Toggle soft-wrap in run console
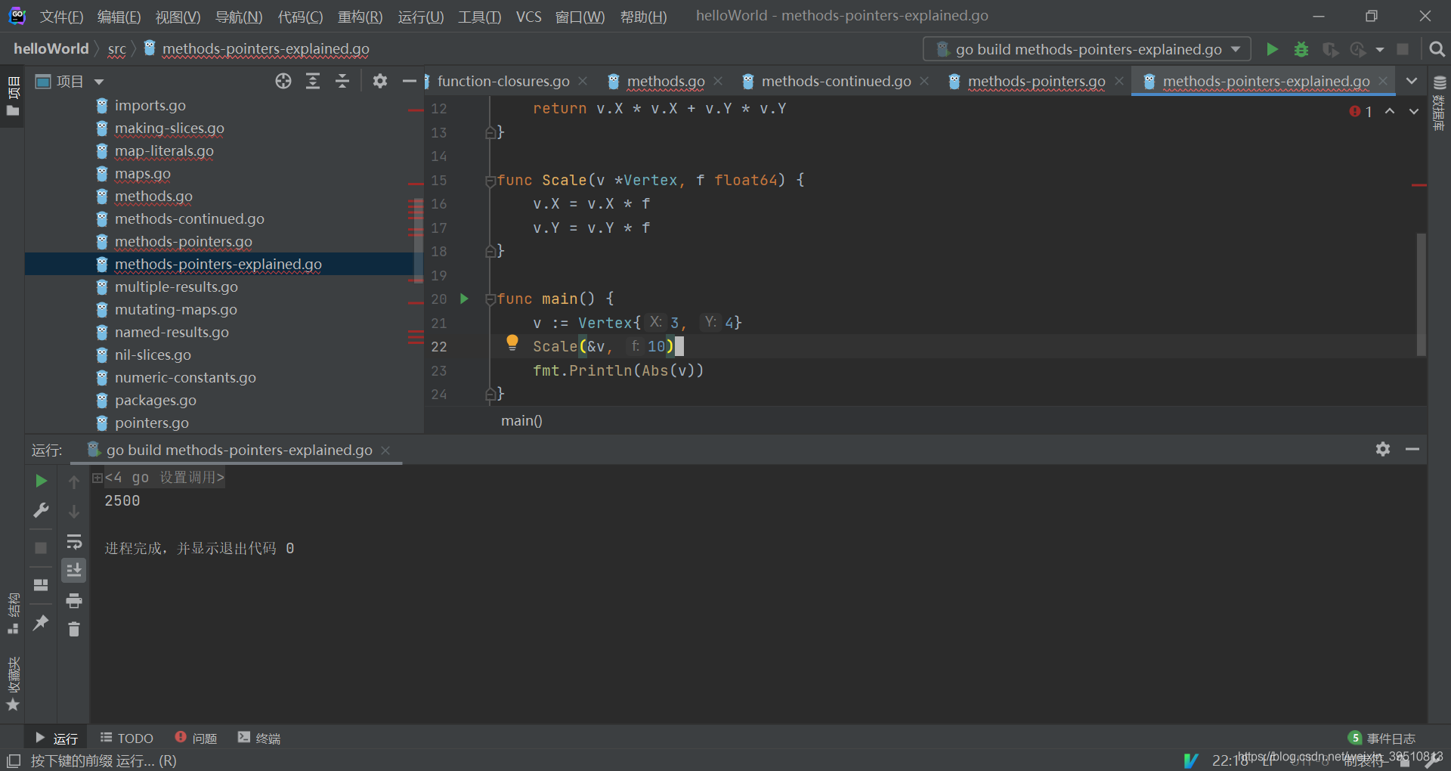 coord(74,541)
